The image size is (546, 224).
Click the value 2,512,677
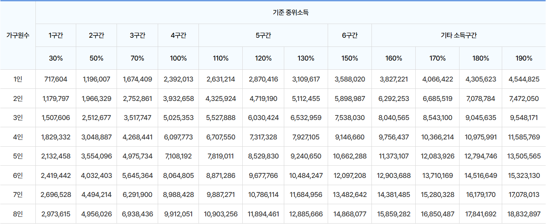point(96,118)
